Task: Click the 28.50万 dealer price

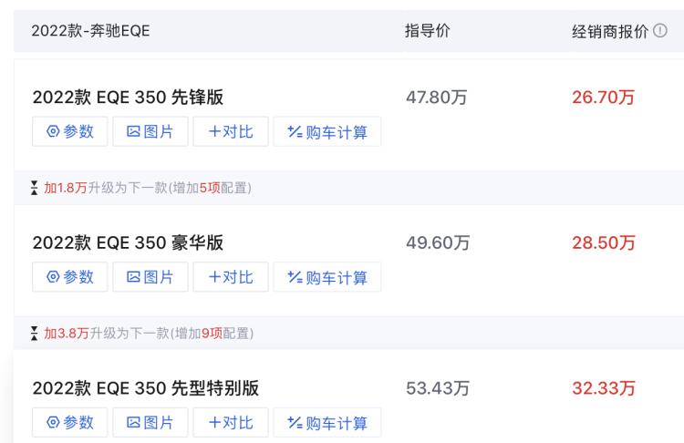Action: pyautogui.click(x=604, y=243)
